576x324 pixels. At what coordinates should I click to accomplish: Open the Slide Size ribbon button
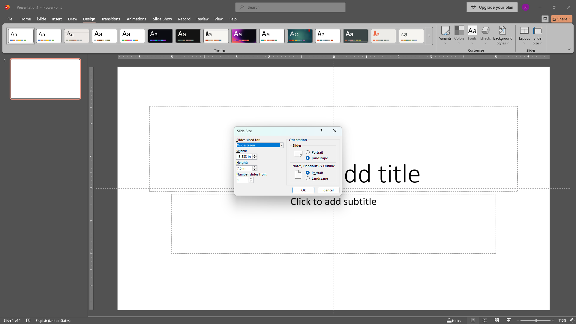tap(537, 35)
